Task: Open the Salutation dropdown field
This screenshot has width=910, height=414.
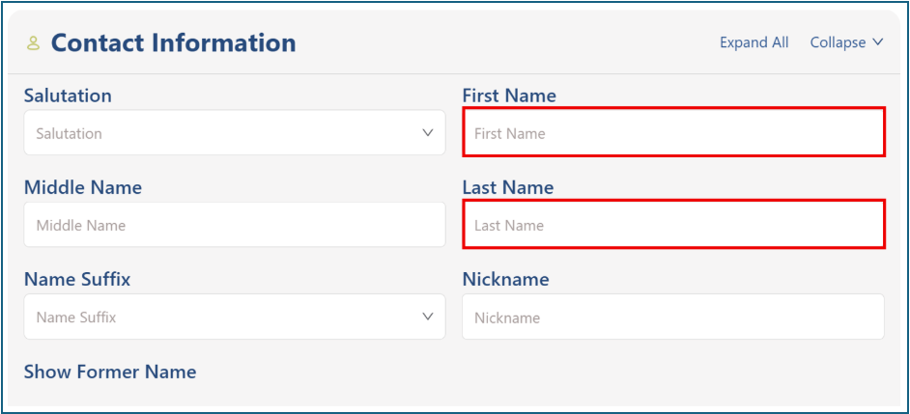Action: coord(222,133)
